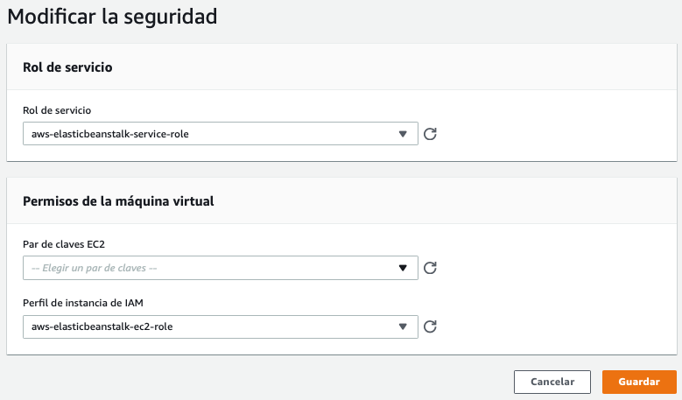Click the 'Permisos de la máquina virtual' section header
682x400 pixels.
pyautogui.click(x=118, y=201)
